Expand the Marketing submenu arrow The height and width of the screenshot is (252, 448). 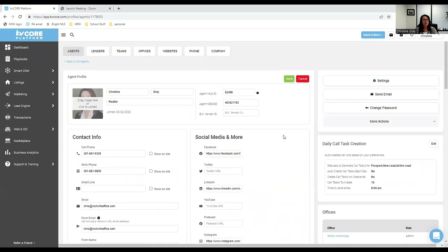53,94
